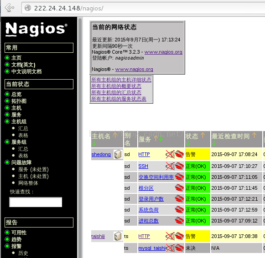Open 历史 under 报警
The width and height of the screenshot is (265, 258).
coord(23,253)
